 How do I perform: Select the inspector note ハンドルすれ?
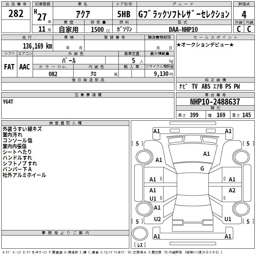point(17,158)
